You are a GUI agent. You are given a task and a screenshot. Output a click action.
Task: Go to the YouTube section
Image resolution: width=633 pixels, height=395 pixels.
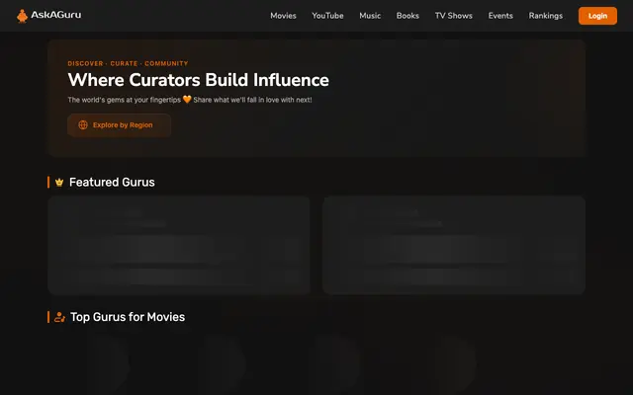tap(327, 16)
